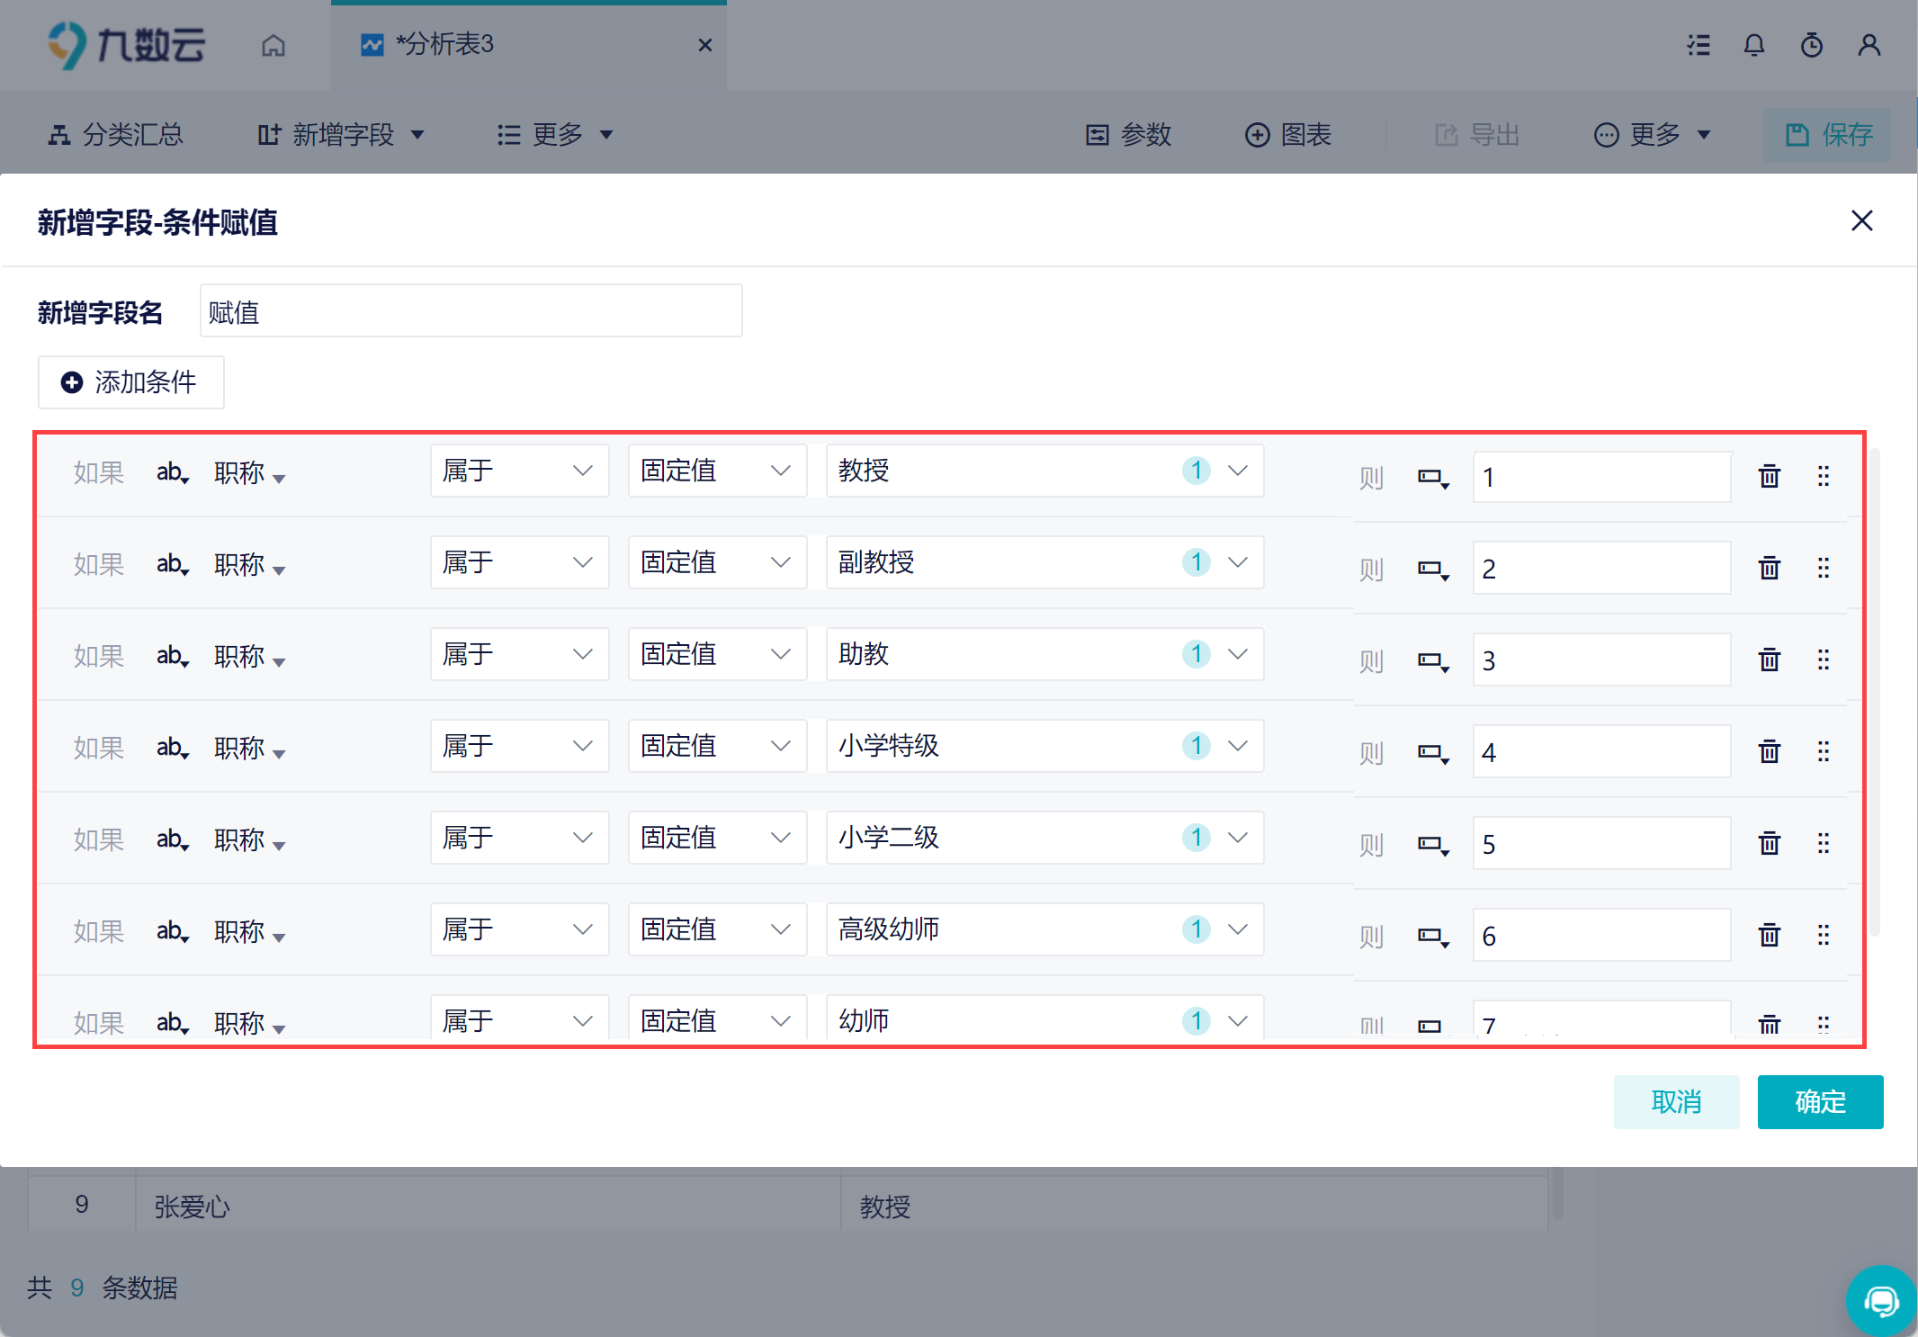This screenshot has height=1337, width=1918.
Task: Delete the 小学特级 condition row
Action: [x=1769, y=751]
